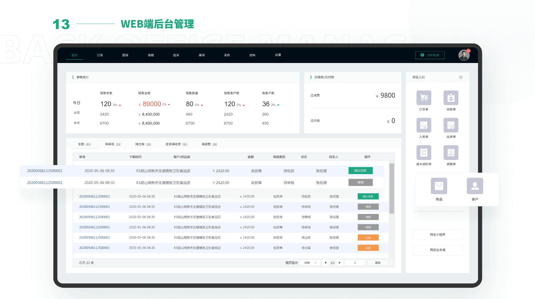Open the 客户 person icon
The height and width of the screenshot is (299, 535).
click(x=475, y=186)
